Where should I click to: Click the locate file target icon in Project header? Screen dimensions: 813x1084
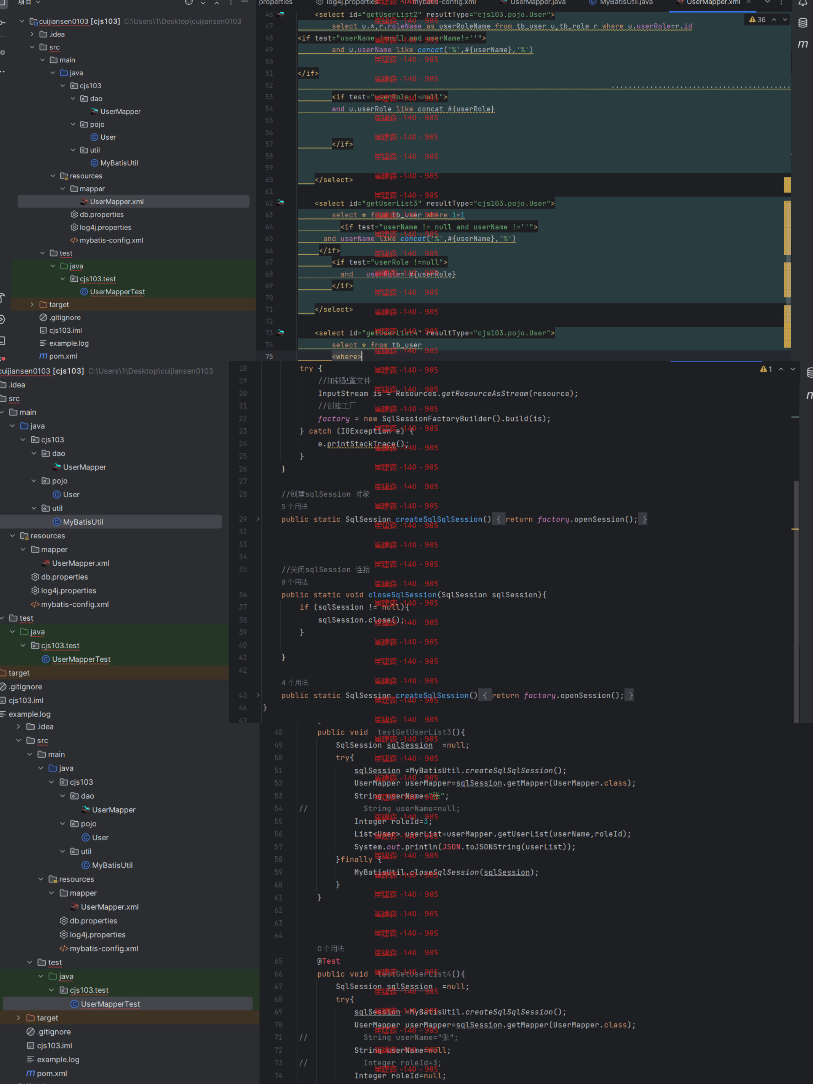pyautogui.click(x=188, y=2)
